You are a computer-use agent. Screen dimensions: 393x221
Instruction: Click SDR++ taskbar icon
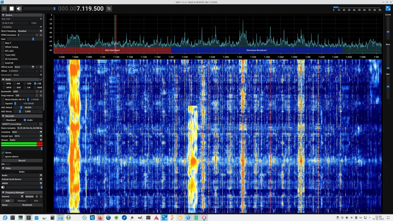point(164,218)
